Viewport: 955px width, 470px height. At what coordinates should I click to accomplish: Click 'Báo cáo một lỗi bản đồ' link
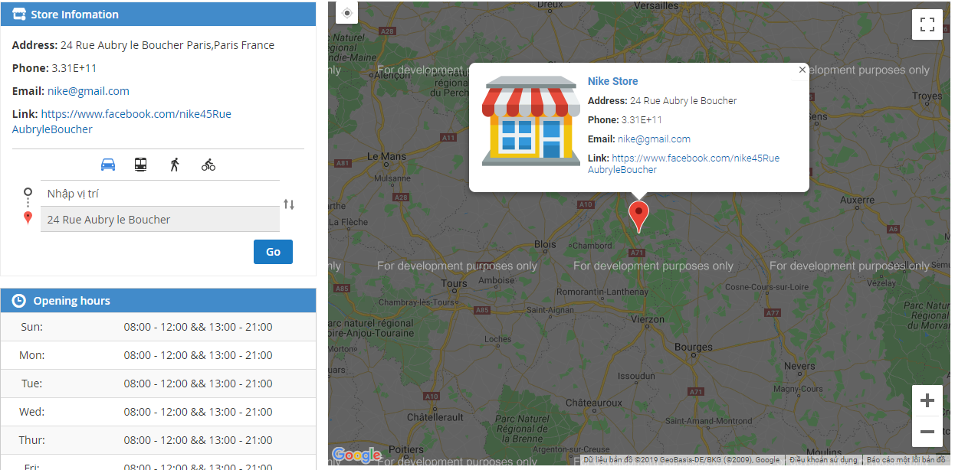coord(905,460)
